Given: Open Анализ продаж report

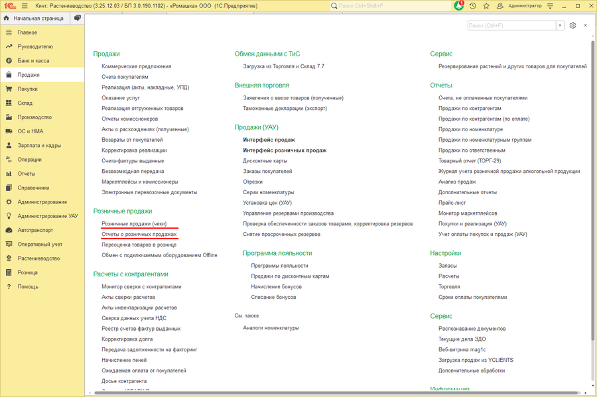Looking at the screenshot, I should 457,182.
